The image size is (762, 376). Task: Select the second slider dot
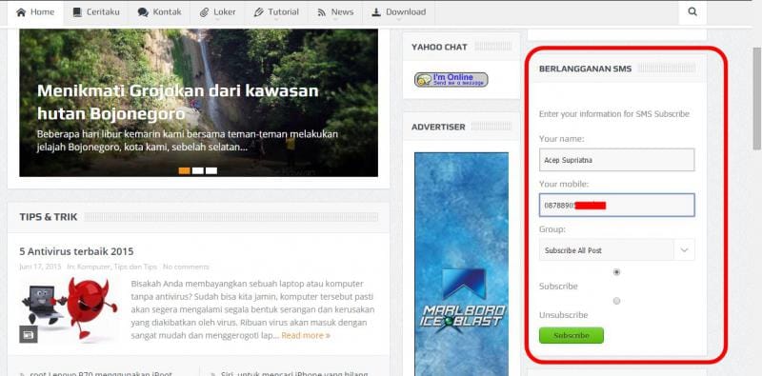coord(198,170)
